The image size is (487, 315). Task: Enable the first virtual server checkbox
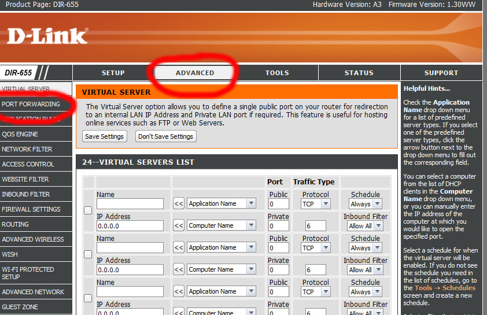pos(88,210)
